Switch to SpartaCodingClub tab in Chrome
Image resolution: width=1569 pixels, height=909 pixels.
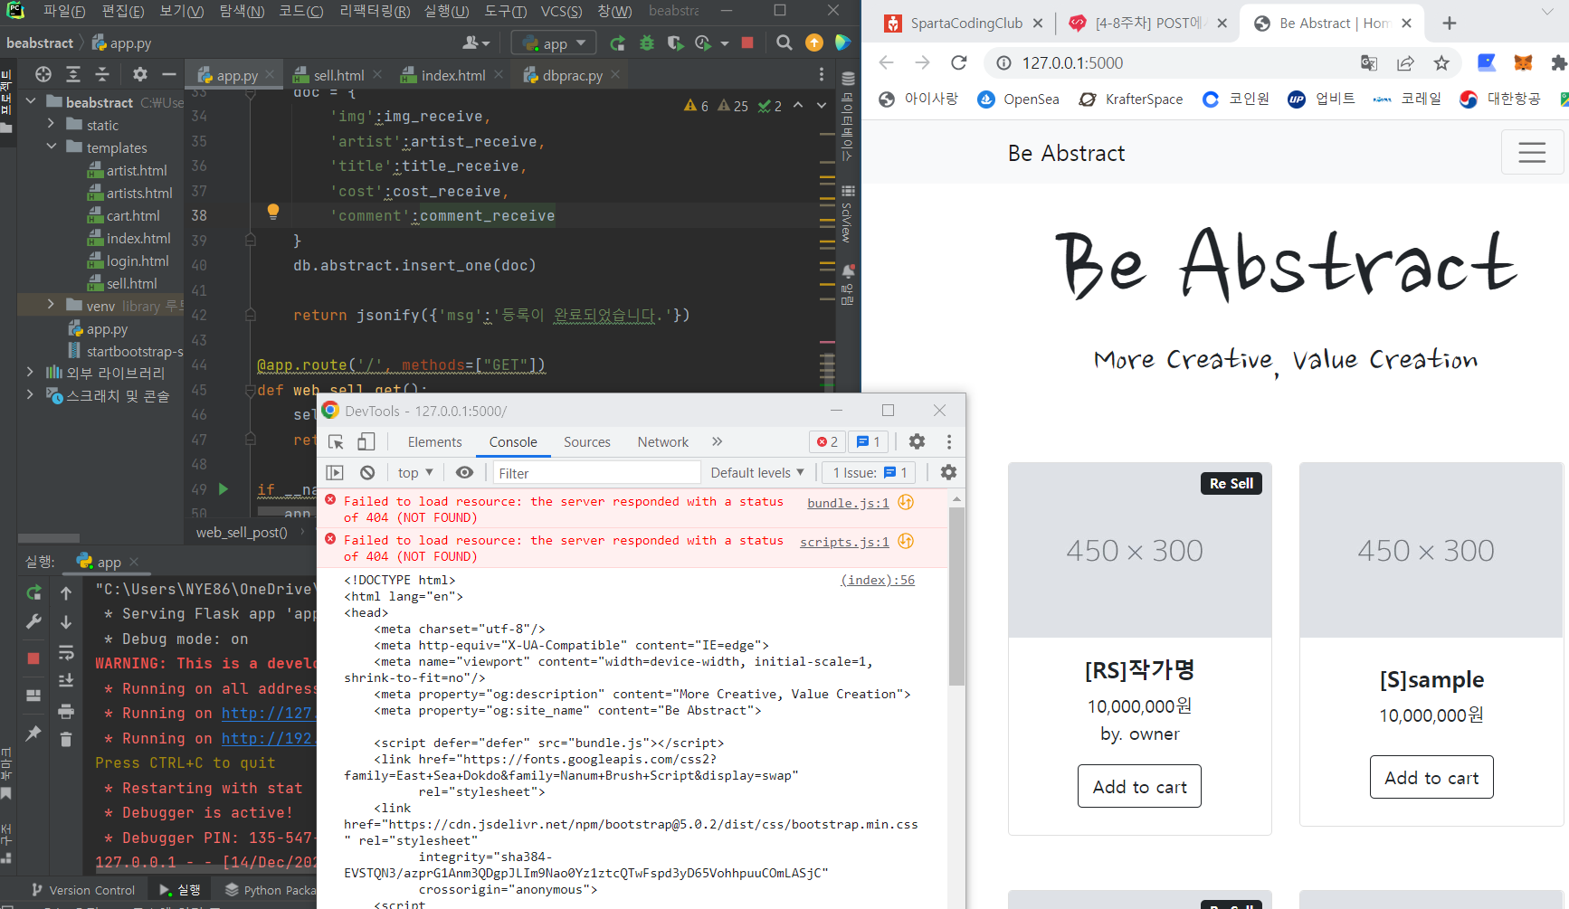[965, 24]
